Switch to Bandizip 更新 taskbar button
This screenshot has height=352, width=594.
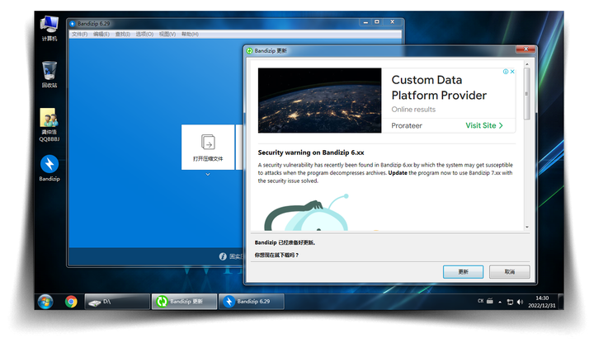click(184, 302)
